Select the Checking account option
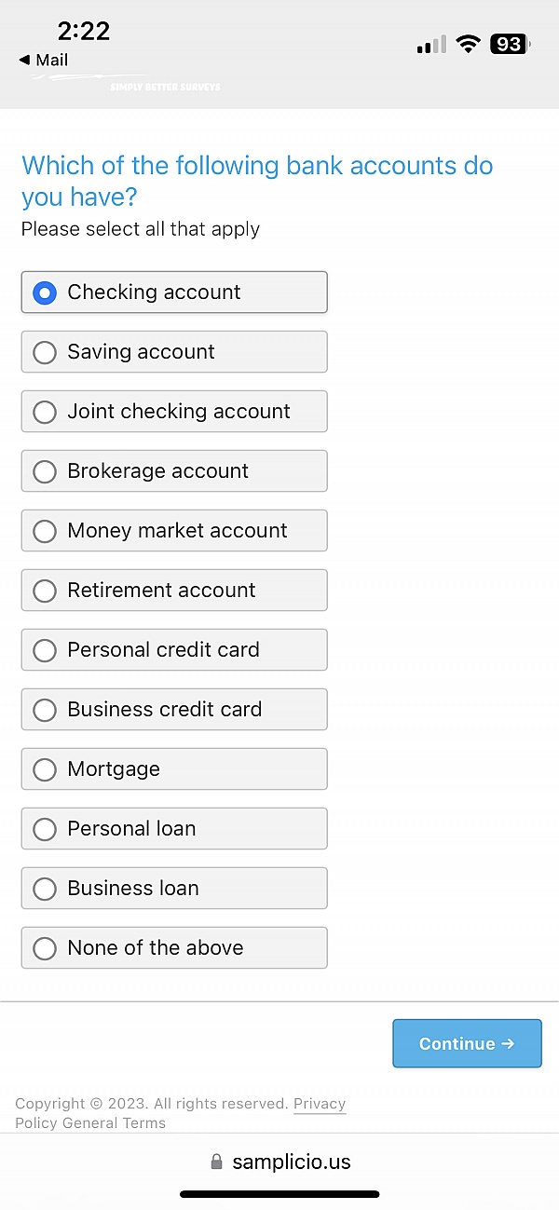The width and height of the screenshot is (559, 1210). [x=174, y=292]
